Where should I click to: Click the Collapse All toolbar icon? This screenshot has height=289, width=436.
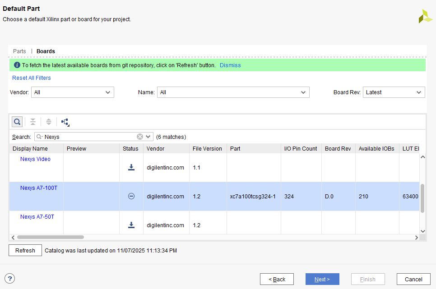point(33,122)
